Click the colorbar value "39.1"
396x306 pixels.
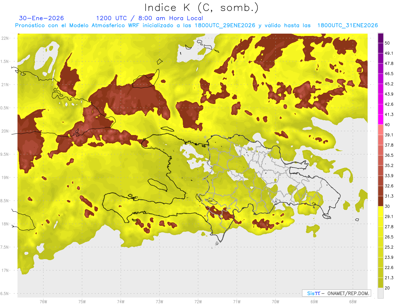389,135
